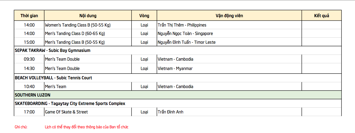Select the Nội dung column header
This screenshot has width=355, height=133.
[88, 15]
